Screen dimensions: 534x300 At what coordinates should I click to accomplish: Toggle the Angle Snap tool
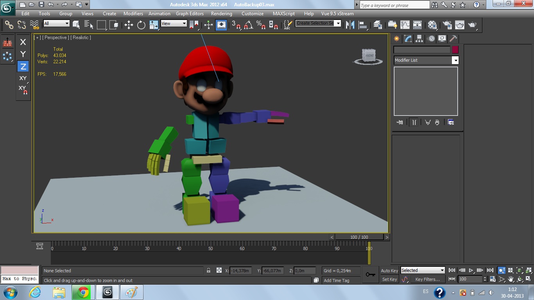coord(248,25)
